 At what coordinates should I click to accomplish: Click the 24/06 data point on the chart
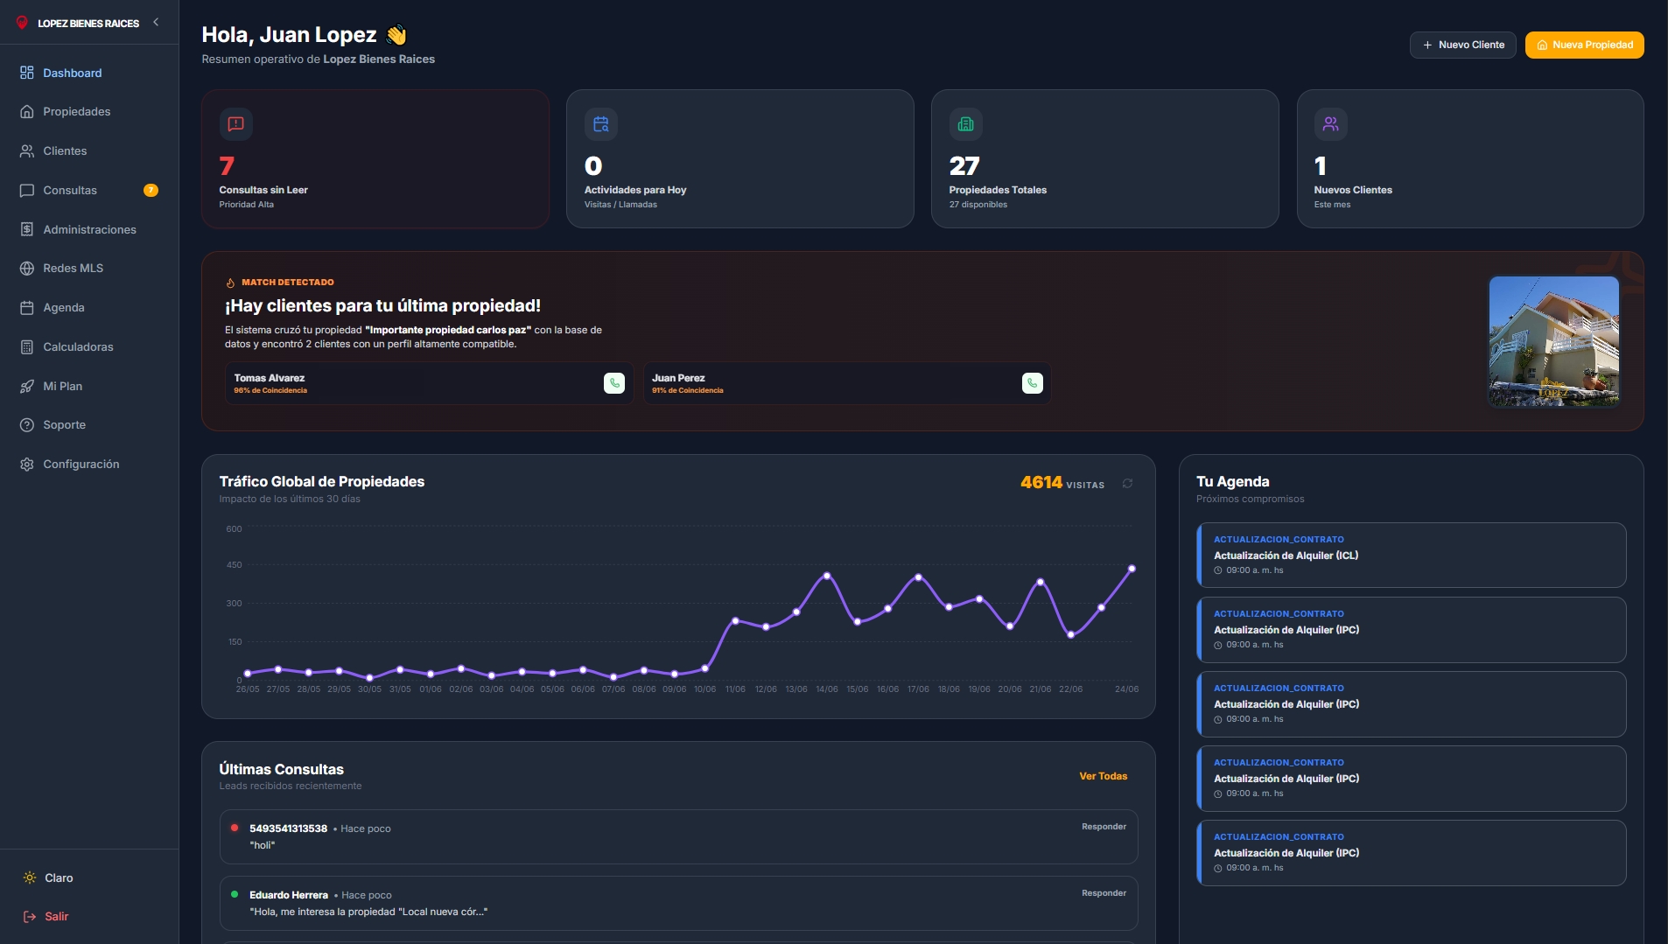coord(1132,569)
